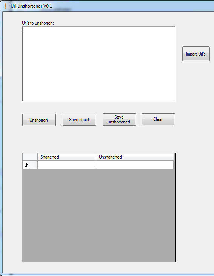Open Import Url's dialog
Viewport: 214px width, 276px height.
(x=196, y=54)
